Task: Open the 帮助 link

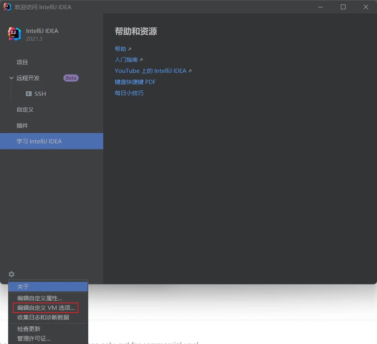Action: click(x=121, y=49)
